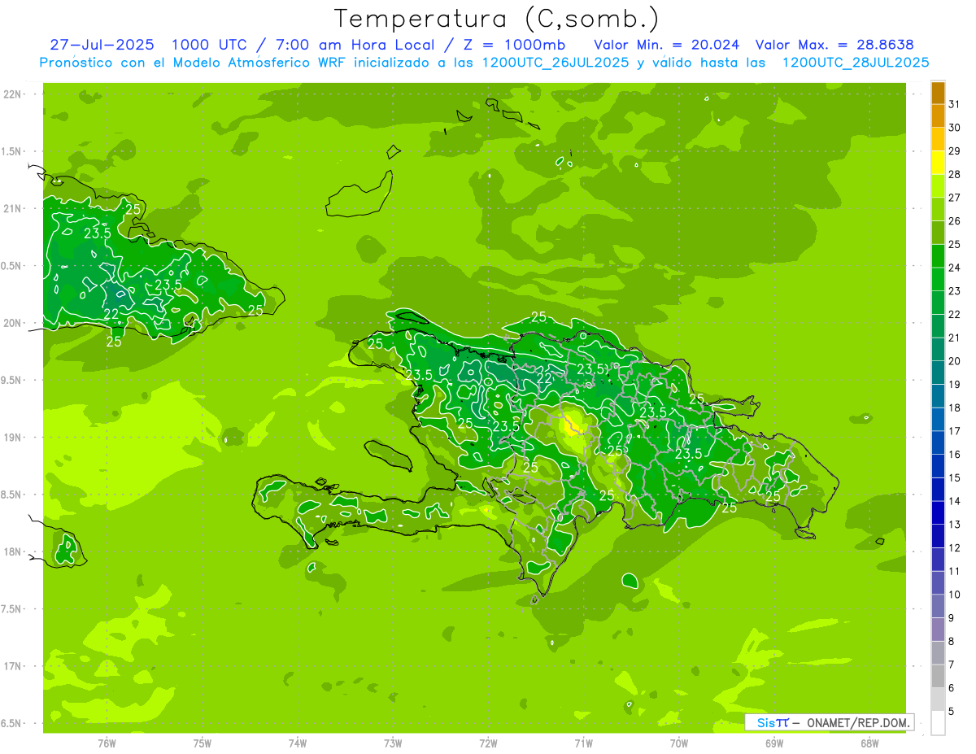Click the legend value "15"

point(955,477)
